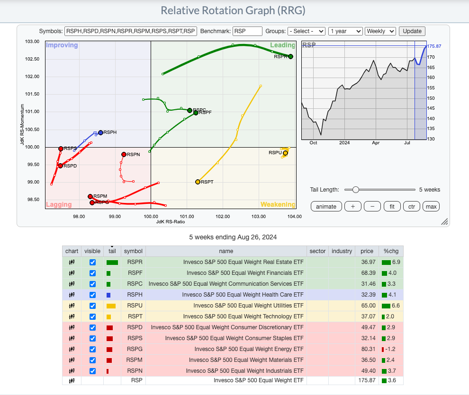The height and width of the screenshot is (395, 469).
Task: Sort table by symbol column
Action: click(x=134, y=251)
